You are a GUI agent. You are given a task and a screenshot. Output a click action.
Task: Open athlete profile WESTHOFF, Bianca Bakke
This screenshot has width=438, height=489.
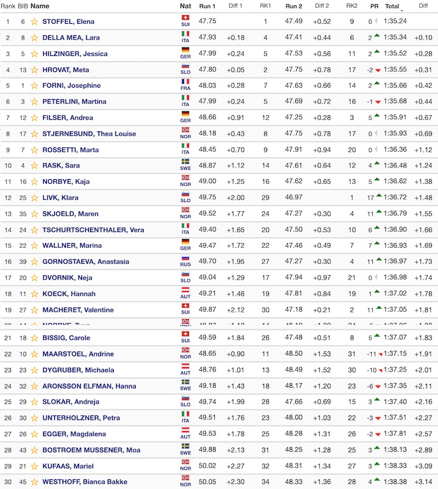coord(85,482)
